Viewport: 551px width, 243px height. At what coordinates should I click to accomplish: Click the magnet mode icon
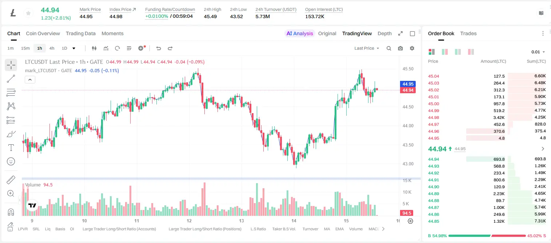pyautogui.click(x=11, y=212)
